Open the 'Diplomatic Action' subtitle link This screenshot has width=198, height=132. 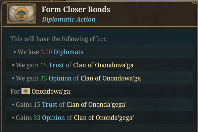[69, 20]
